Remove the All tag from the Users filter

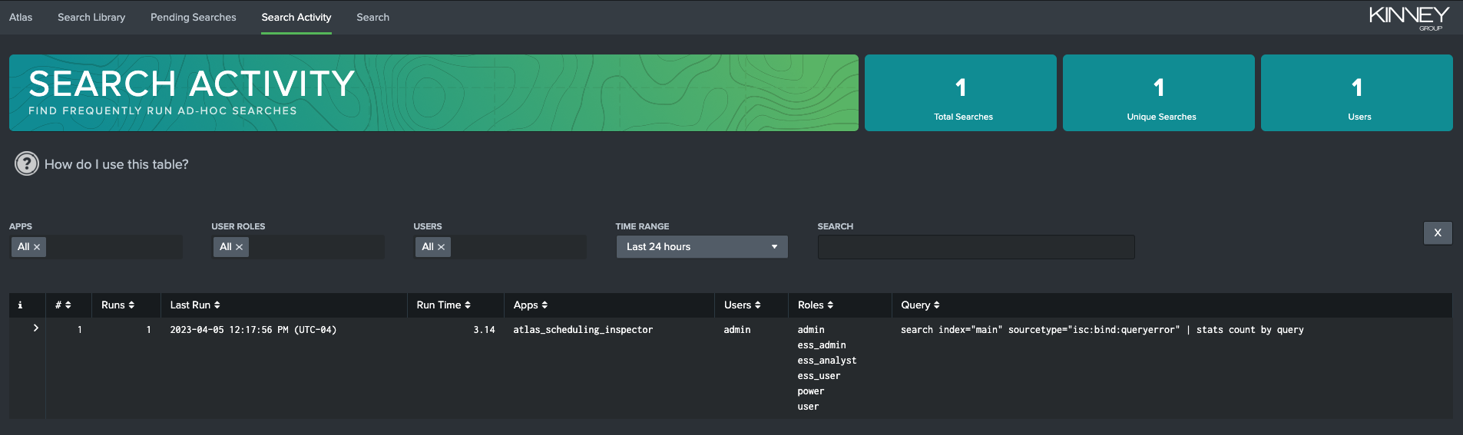click(x=441, y=247)
